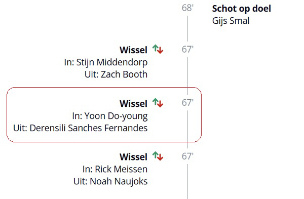Image resolution: width=304 pixels, height=199 pixels.
Task: Open player Uit: Noah Naujoks
Action: pyautogui.click(x=110, y=182)
